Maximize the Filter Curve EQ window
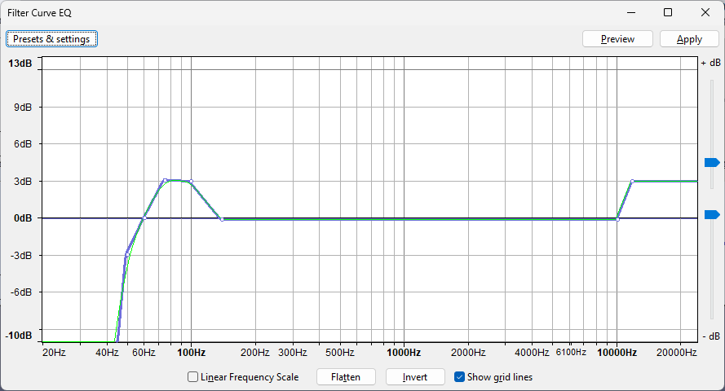This screenshot has height=391, width=725. point(668,12)
